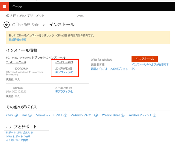The height and width of the screenshot is (148, 175).
Task: Click the Office for Windows label
Action: pos(101,59)
